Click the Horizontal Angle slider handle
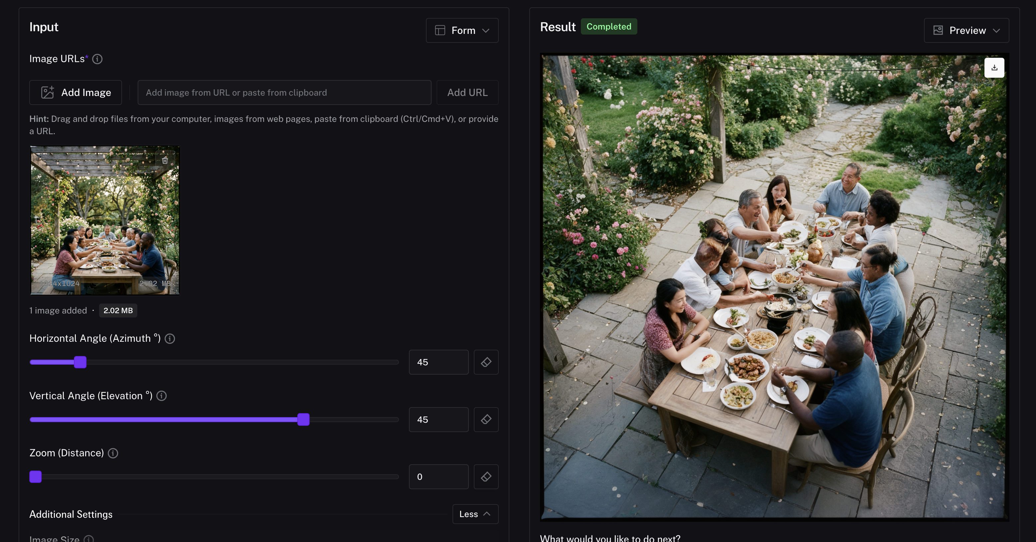This screenshot has height=542, width=1036. click(x=80, y=362)
